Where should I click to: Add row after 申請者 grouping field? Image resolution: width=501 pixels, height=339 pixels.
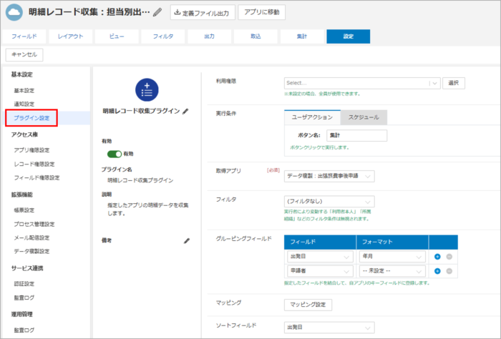pos(437,271)
